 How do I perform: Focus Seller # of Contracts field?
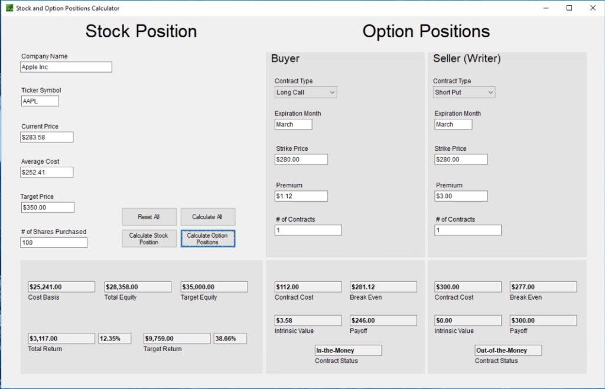tap(468, 231)
